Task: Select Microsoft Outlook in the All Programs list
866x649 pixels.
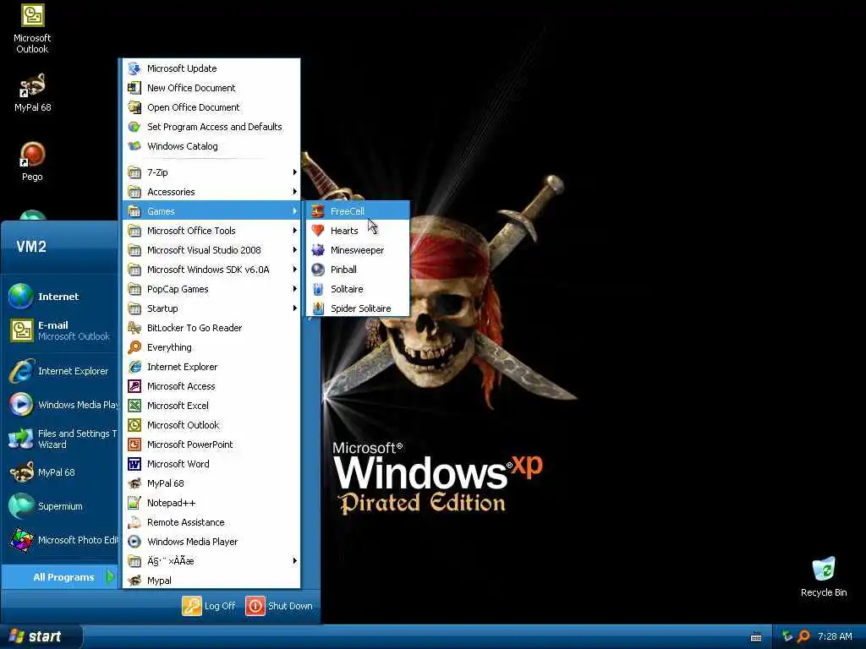Action: 211,425
